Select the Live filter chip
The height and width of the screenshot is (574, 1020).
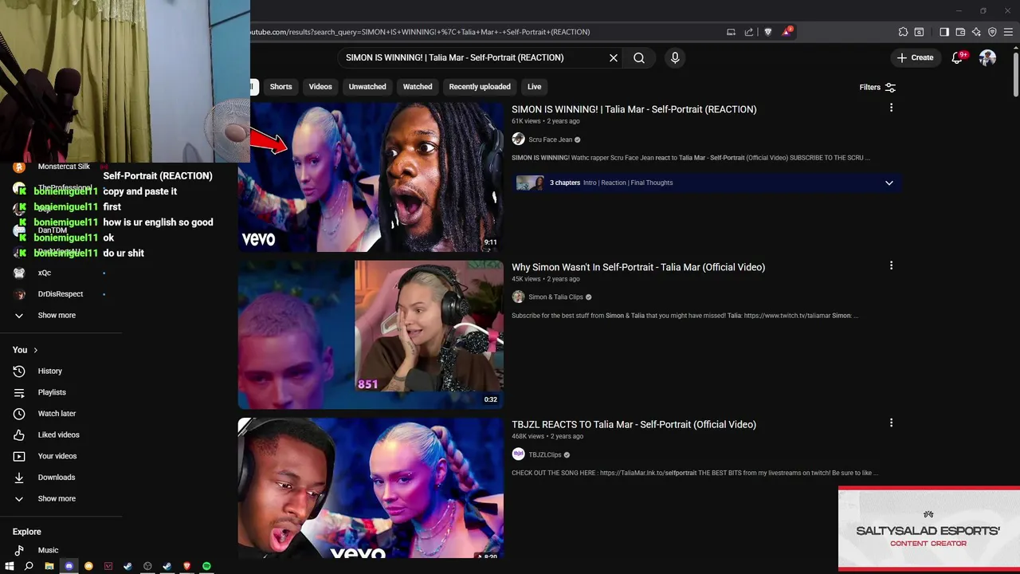[x=534, y=87]
